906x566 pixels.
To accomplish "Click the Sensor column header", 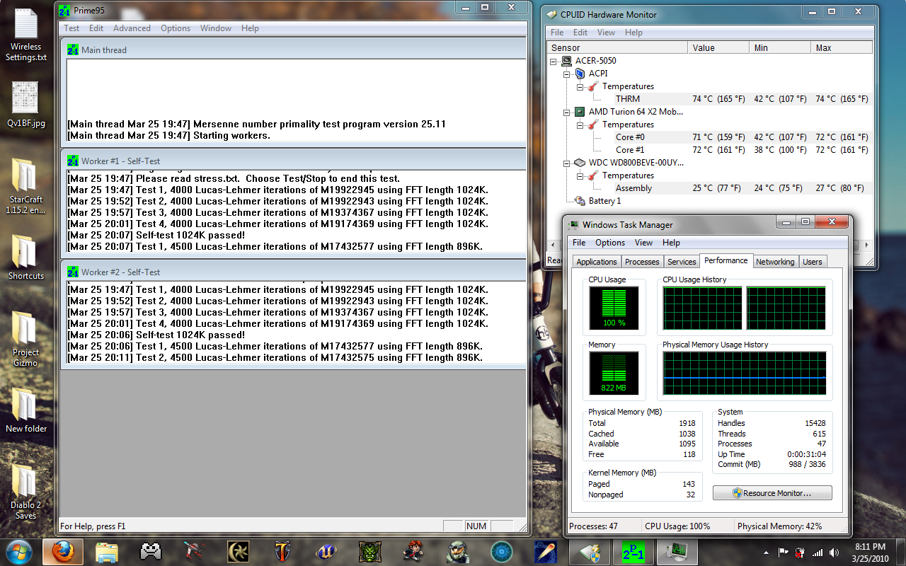I will pos(617,47).
